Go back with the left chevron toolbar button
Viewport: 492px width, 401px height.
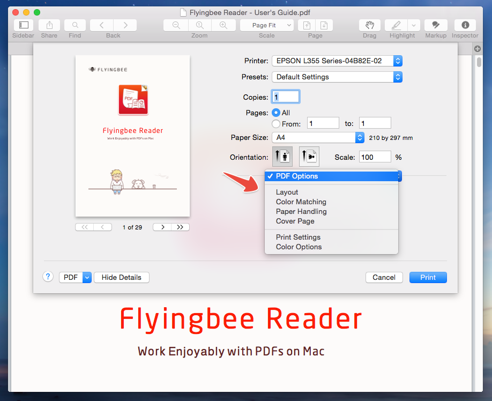102,25
